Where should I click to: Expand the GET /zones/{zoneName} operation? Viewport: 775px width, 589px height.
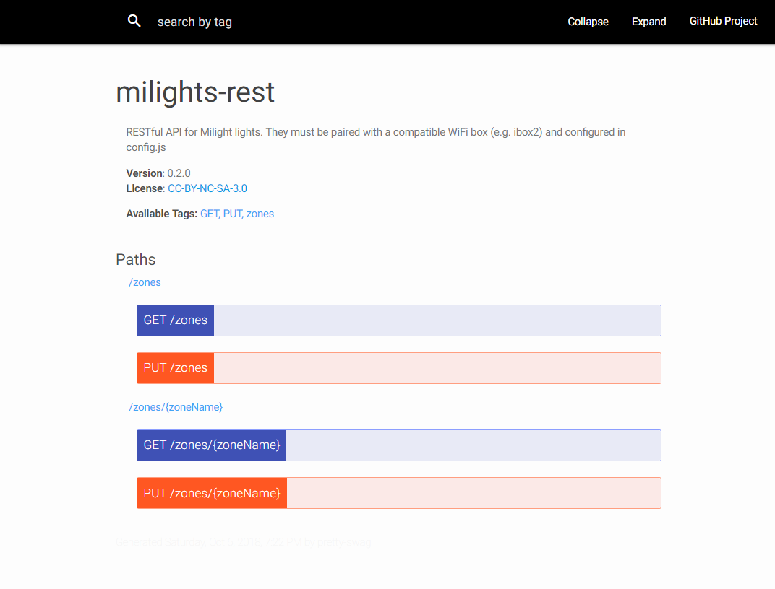[399, 445]
